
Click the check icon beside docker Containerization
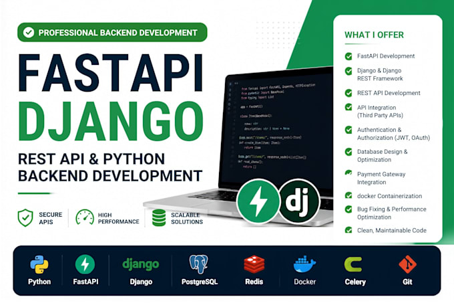349,195
